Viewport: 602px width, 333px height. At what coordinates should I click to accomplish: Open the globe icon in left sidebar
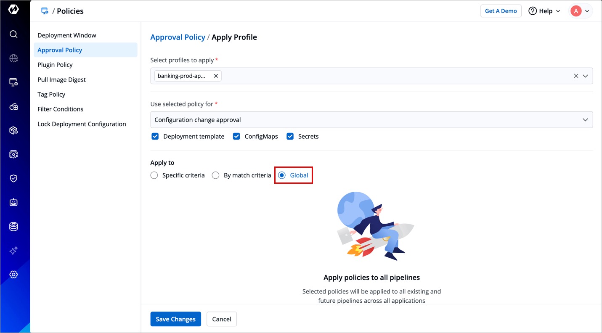[x=13, y=58]
